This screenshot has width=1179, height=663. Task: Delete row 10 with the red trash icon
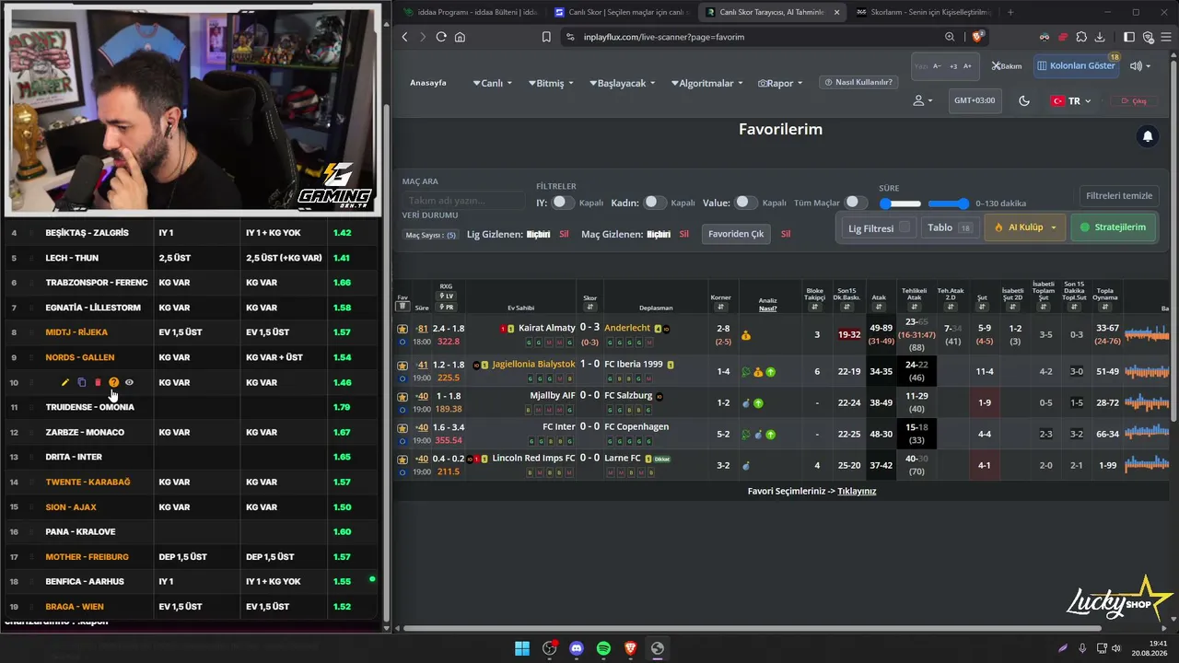pyautogui.click(x=98, y=382)
